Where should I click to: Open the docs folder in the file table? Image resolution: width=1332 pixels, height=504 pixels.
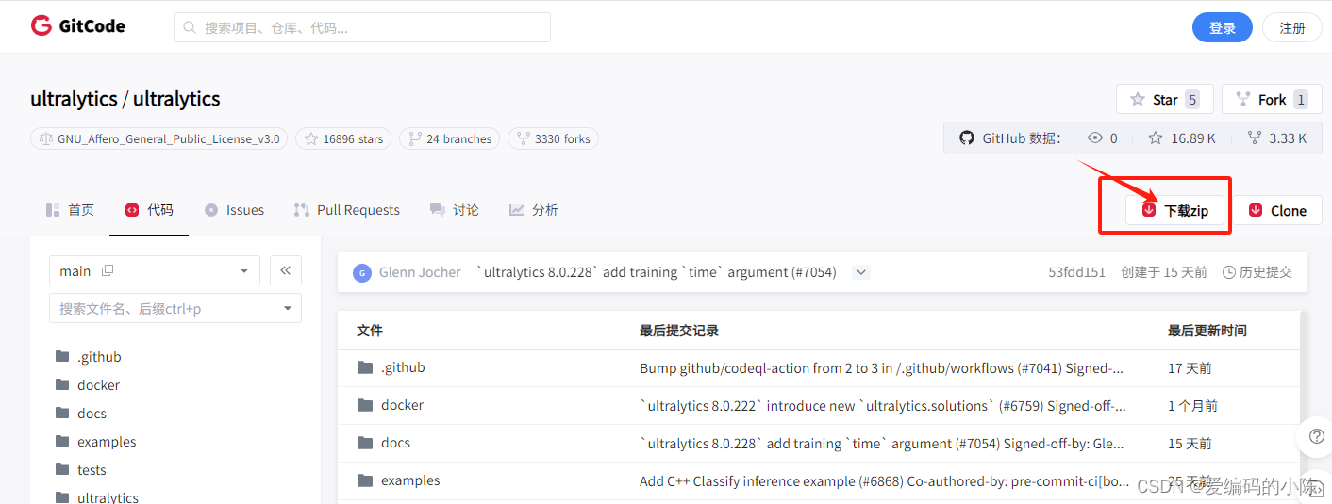[x=395, y=443]
